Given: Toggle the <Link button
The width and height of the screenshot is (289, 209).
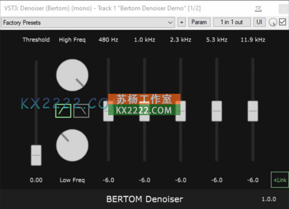Looking at the screenshot, I should [x=280, y=180].
